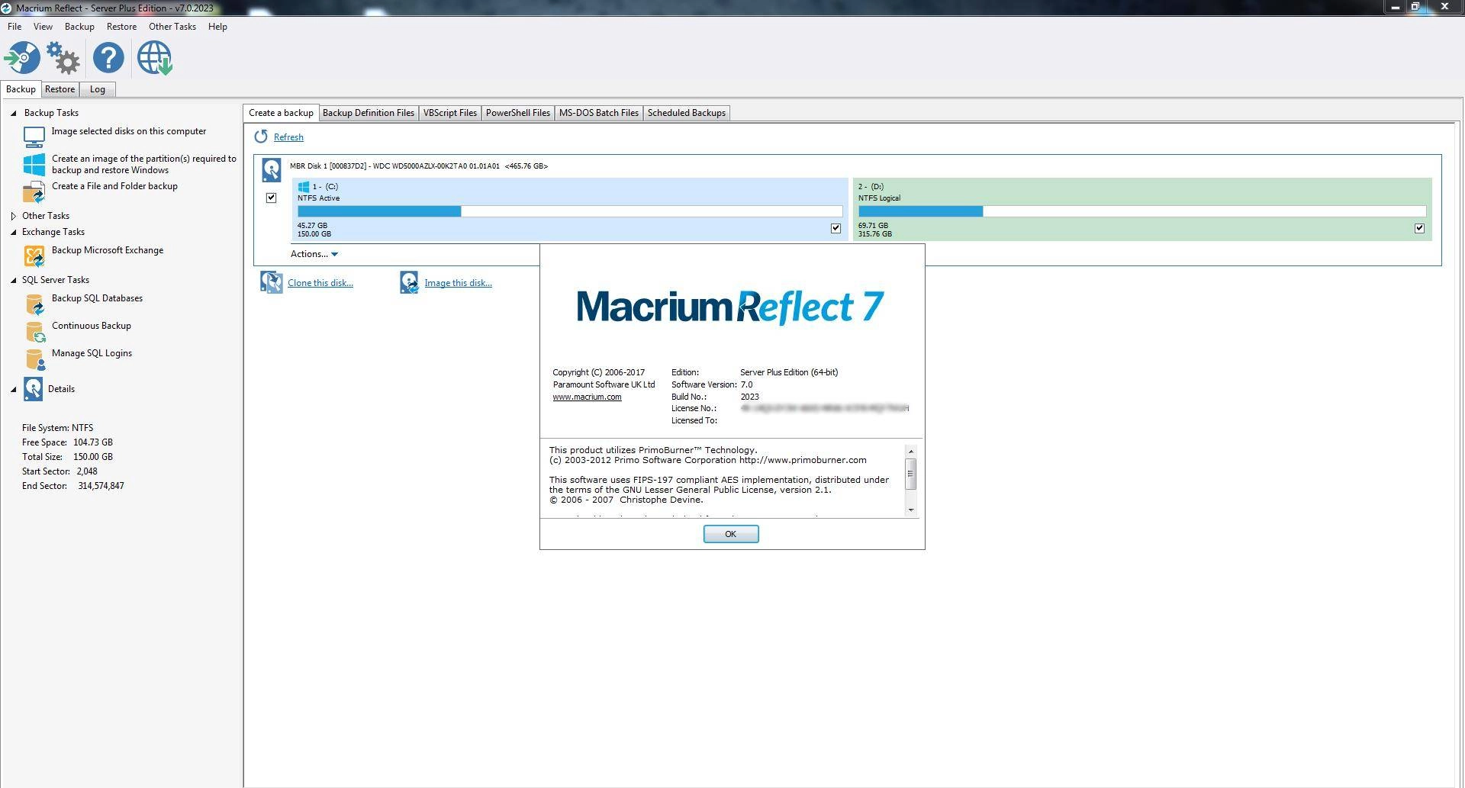Click the Clone this disk link

coord(320,283)
